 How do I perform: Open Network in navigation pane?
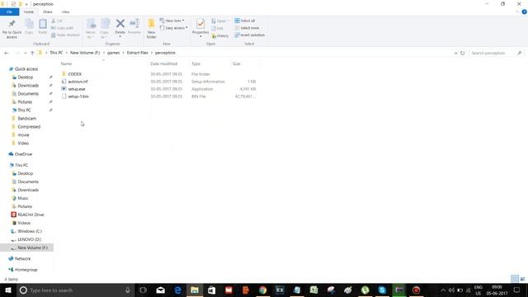[x=22, y=259]
